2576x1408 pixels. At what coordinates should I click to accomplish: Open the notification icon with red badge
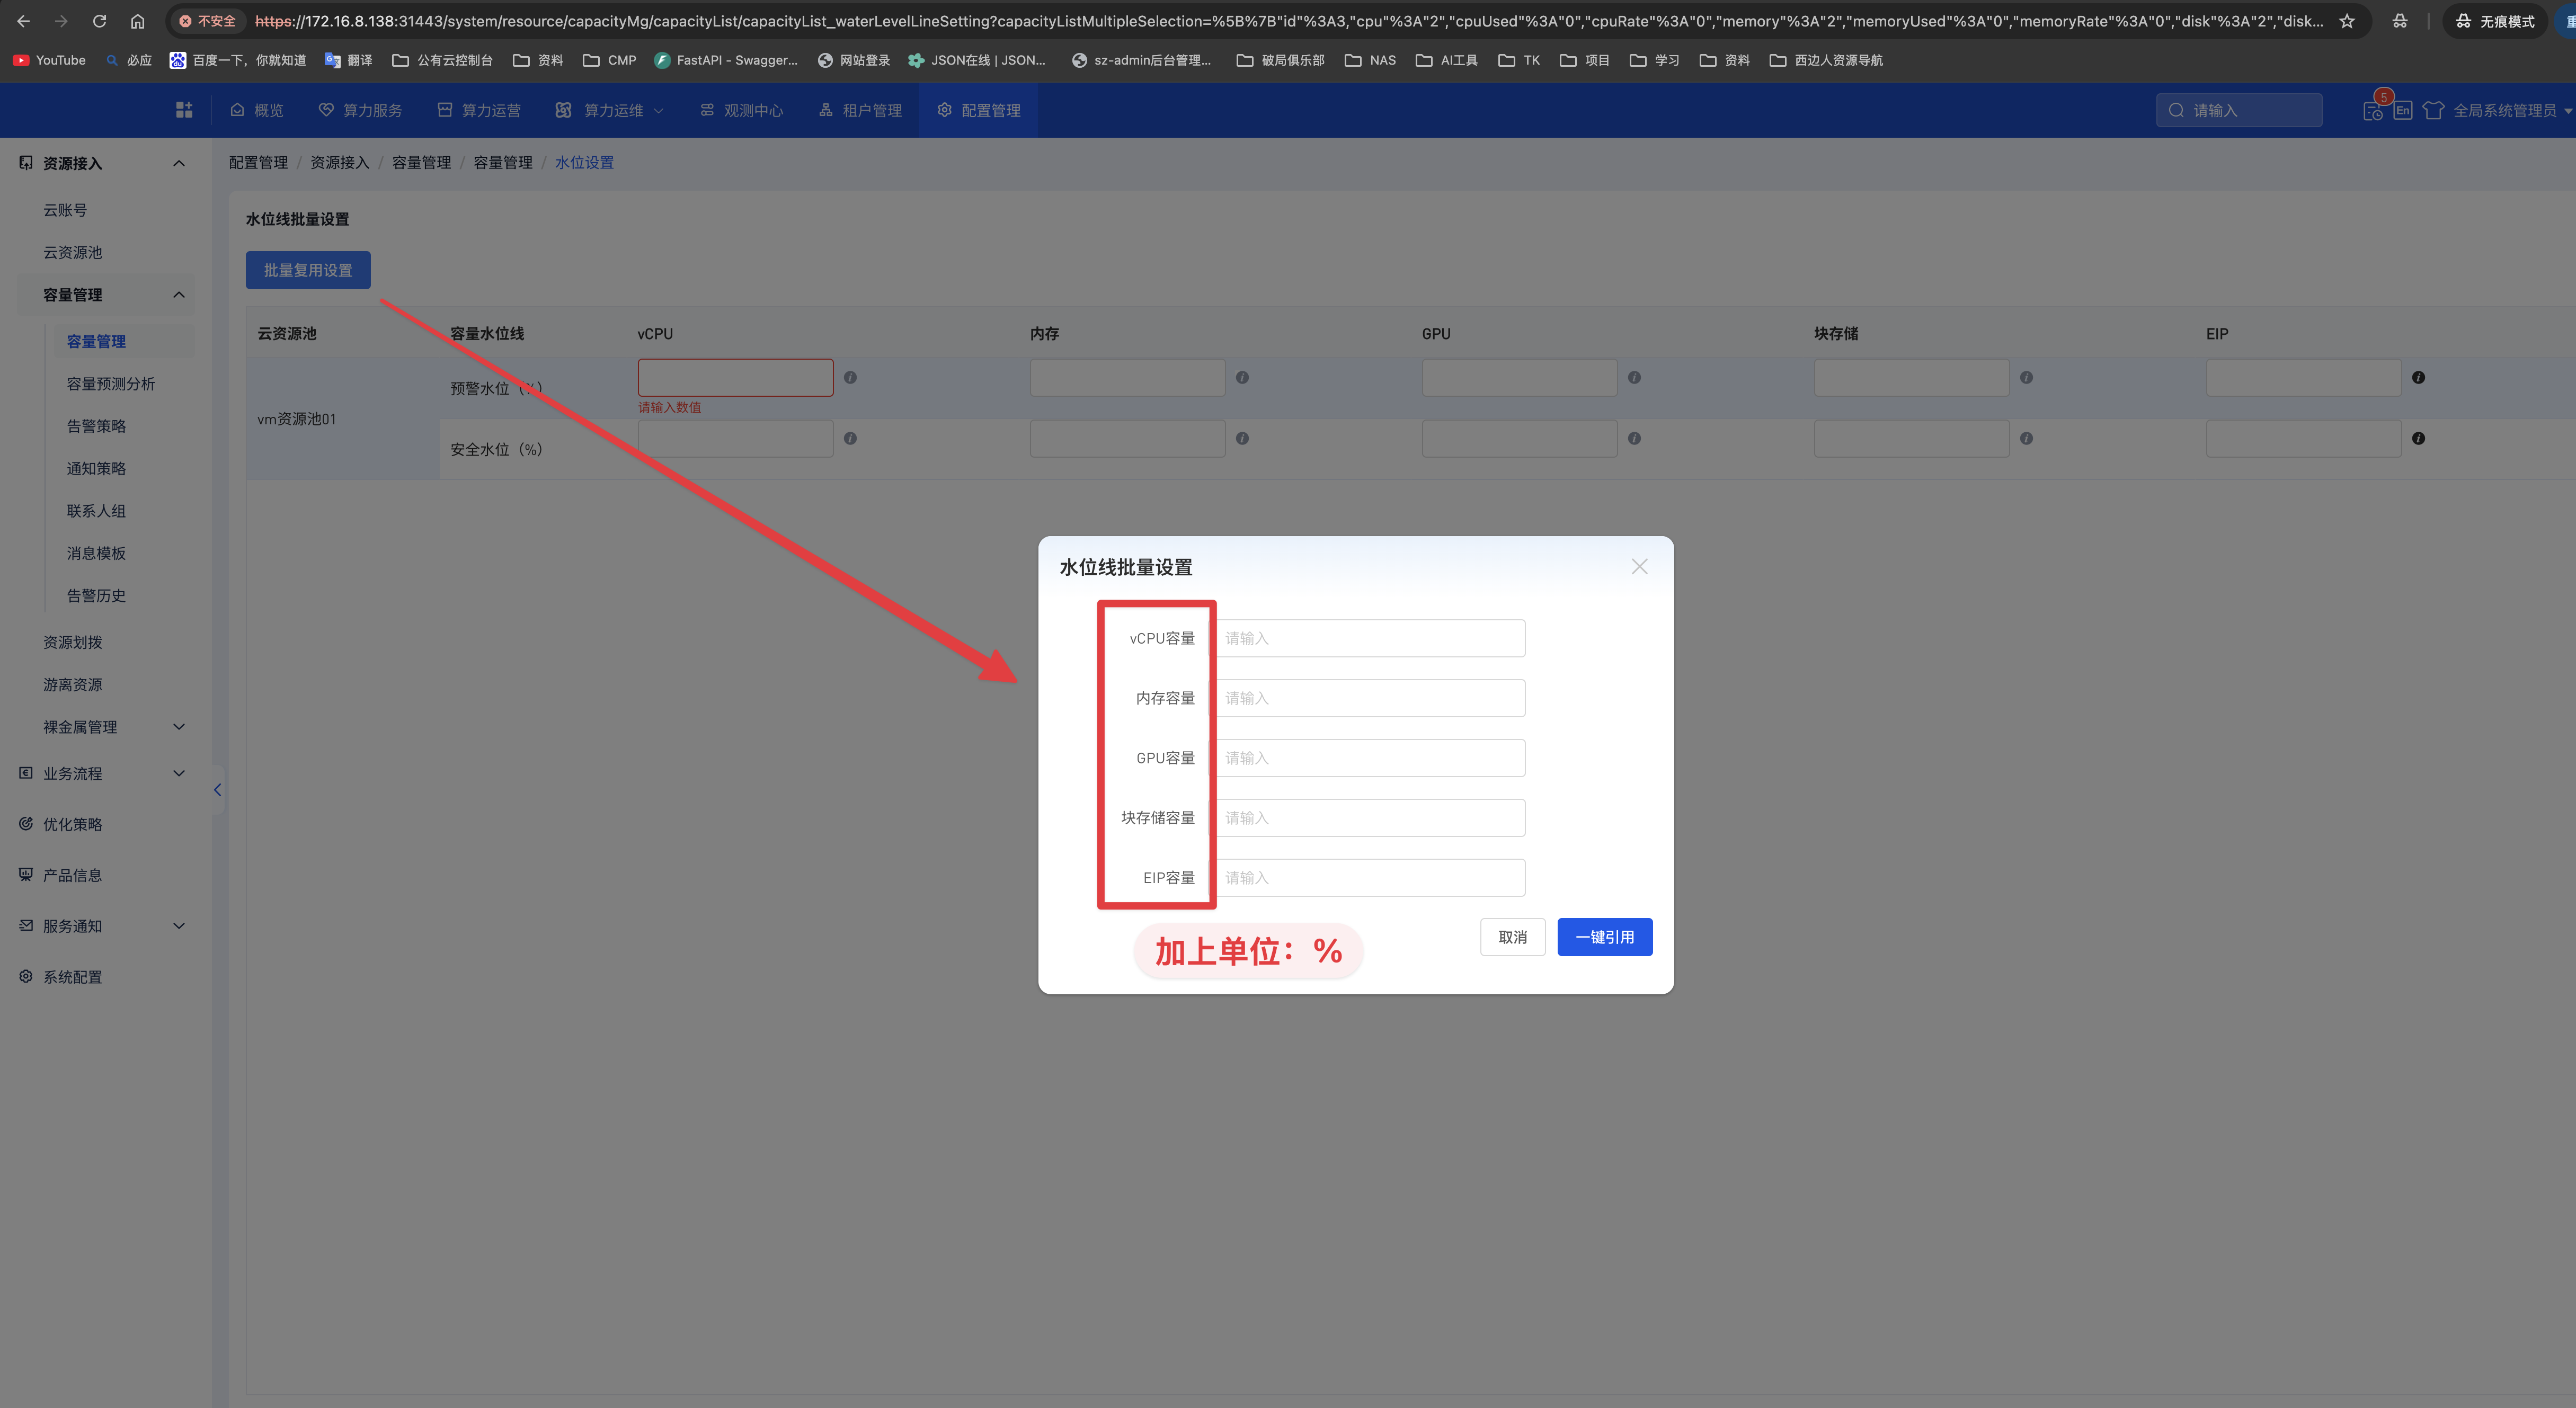click(x=2373, y=110)
